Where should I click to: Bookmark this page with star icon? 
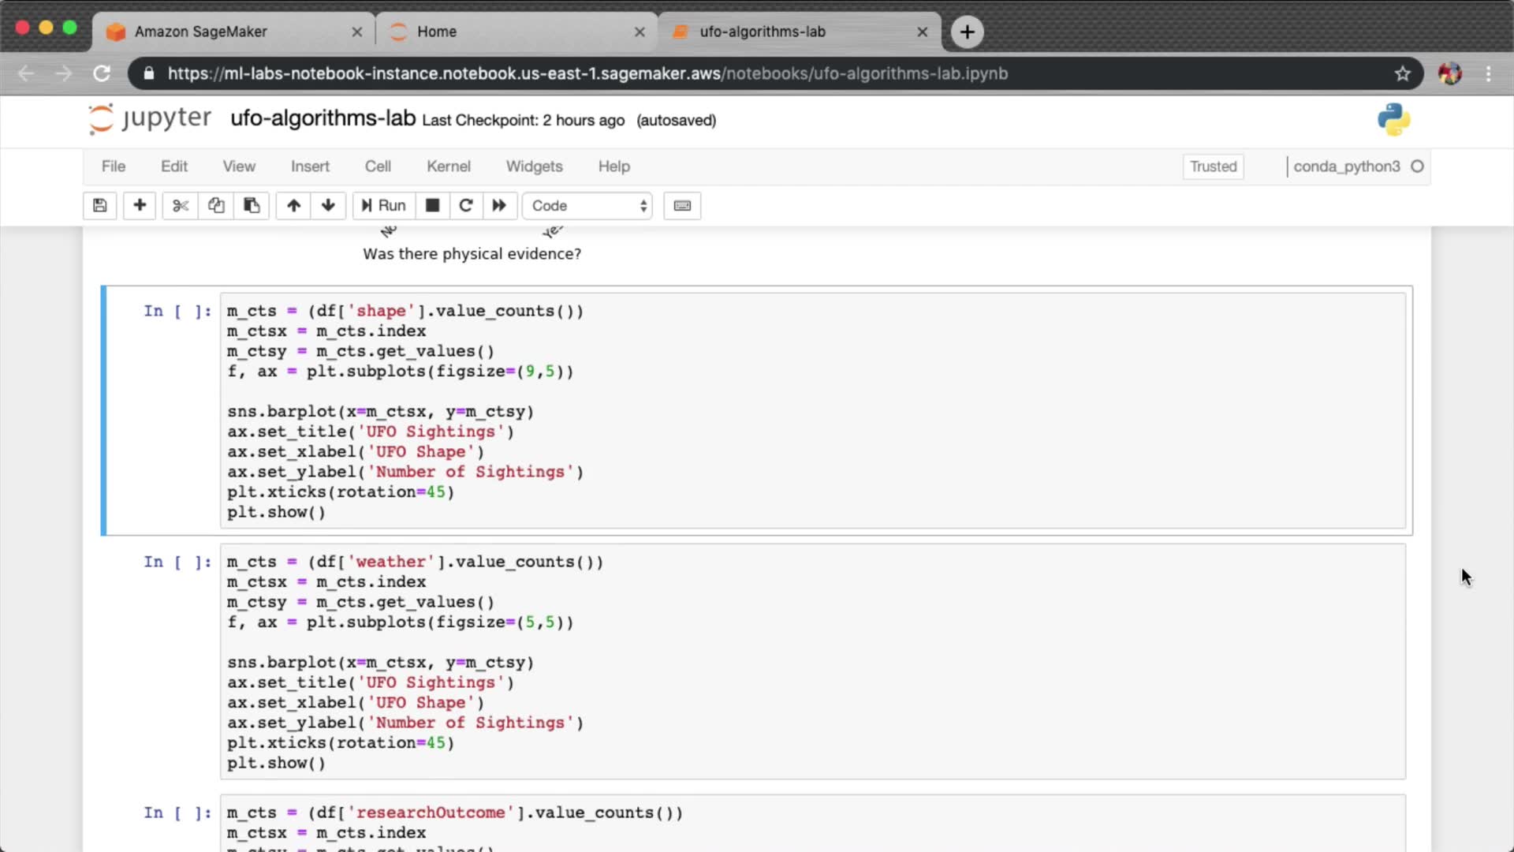1402,73
